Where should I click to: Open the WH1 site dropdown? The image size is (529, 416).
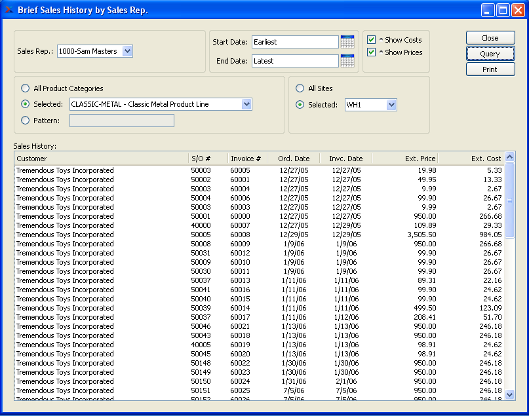(391, 105)
